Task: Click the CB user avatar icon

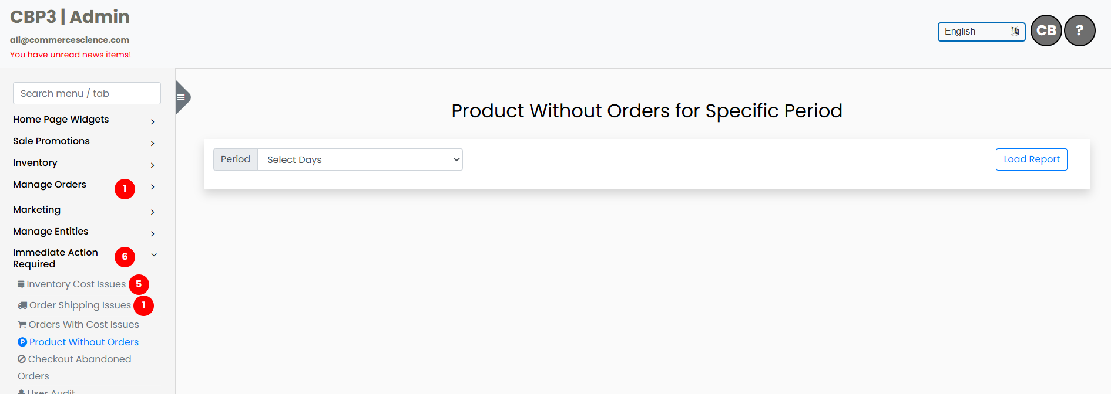Action: (x=1046, y=30)
